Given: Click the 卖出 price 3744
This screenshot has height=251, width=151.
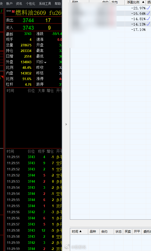Looking at the screenshot, I should [28, 20].
